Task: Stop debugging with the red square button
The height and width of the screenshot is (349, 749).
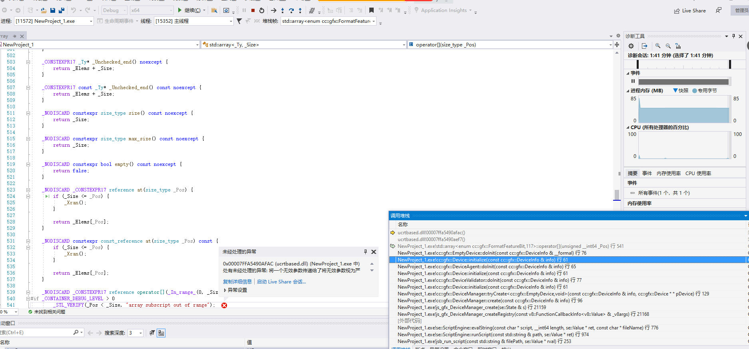Action: pyautogui.click(x=253, y=10)
